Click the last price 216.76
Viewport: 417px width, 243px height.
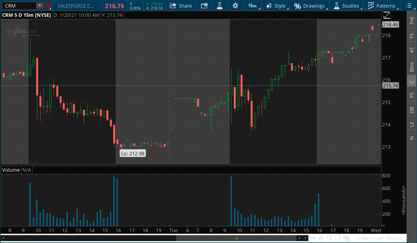[115, 6]
